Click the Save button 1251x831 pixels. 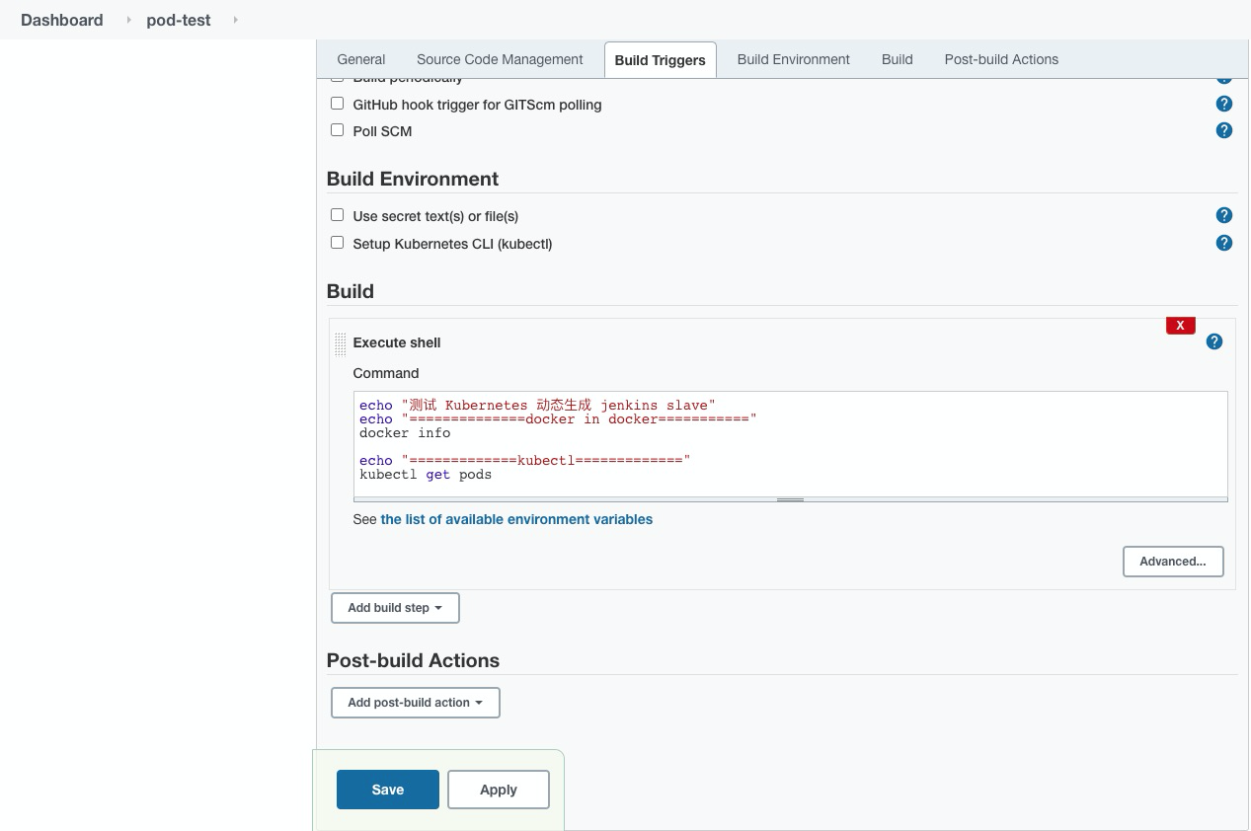(x=387, y=790)
